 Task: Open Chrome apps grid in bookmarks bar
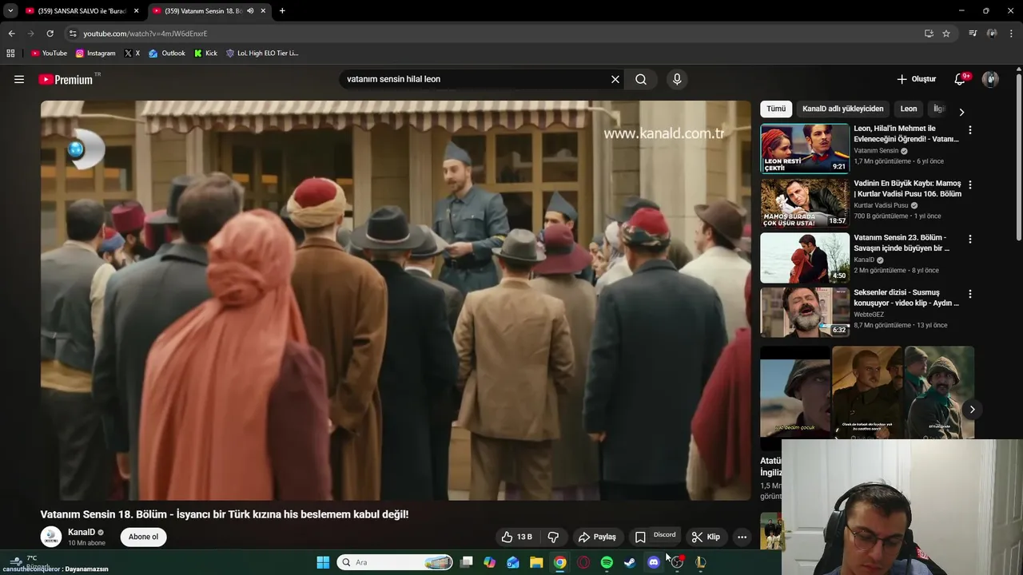[10, 53]
